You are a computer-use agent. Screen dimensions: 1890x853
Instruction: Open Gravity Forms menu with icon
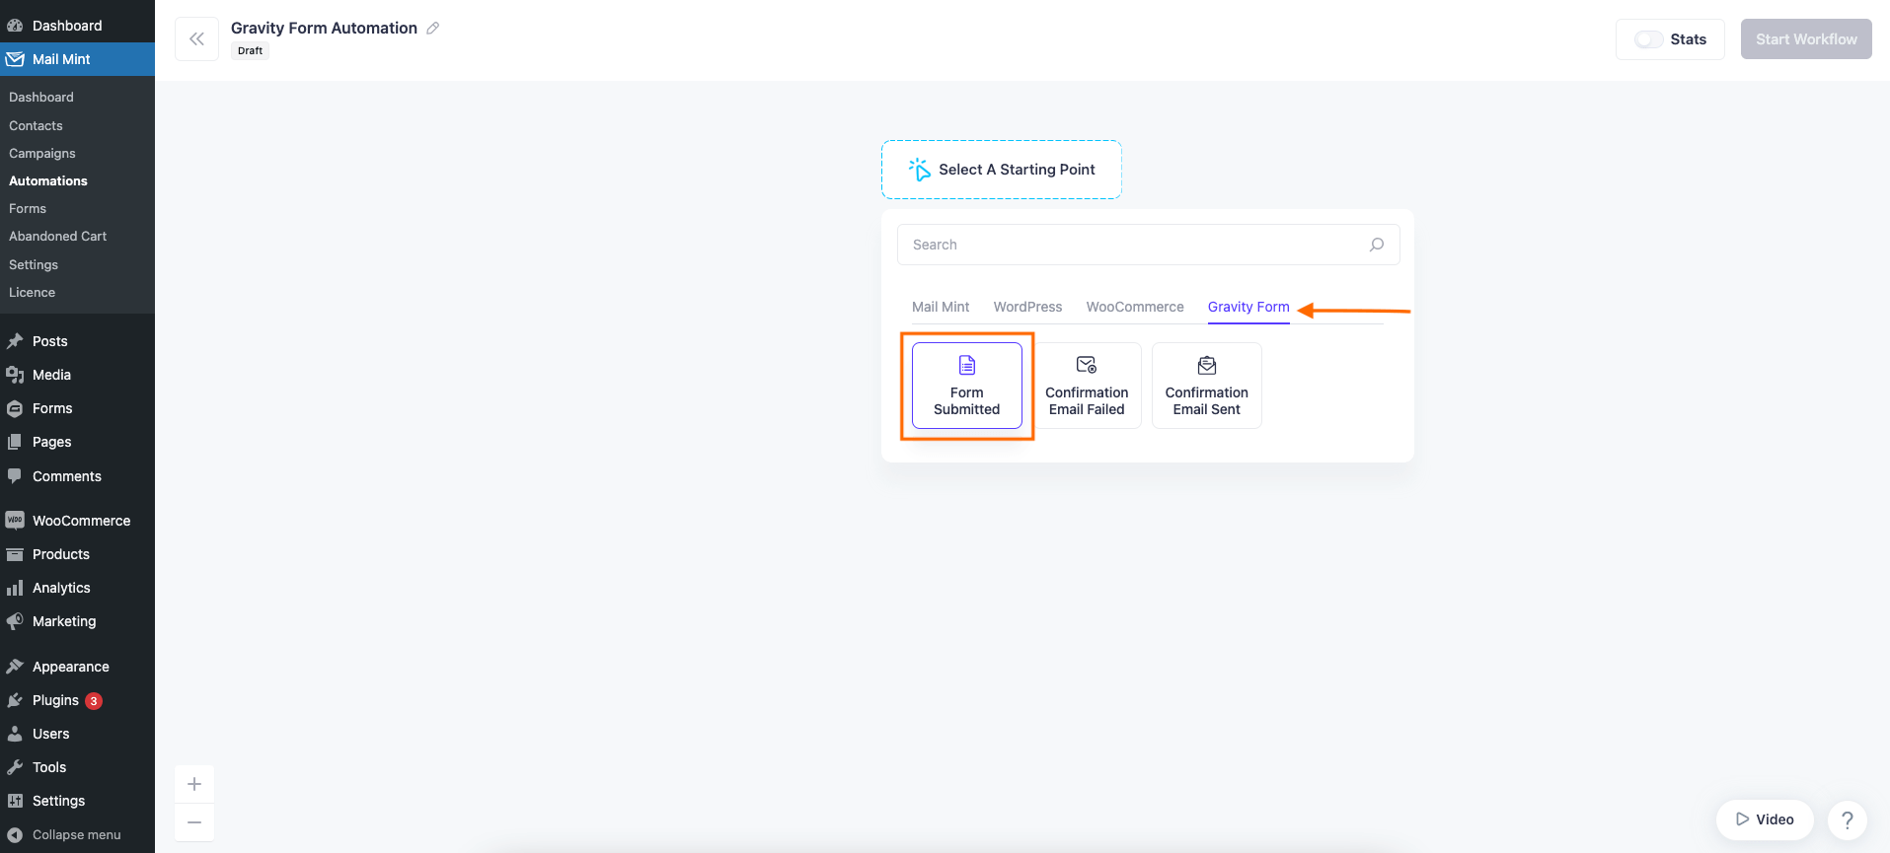tap(77, 408)
